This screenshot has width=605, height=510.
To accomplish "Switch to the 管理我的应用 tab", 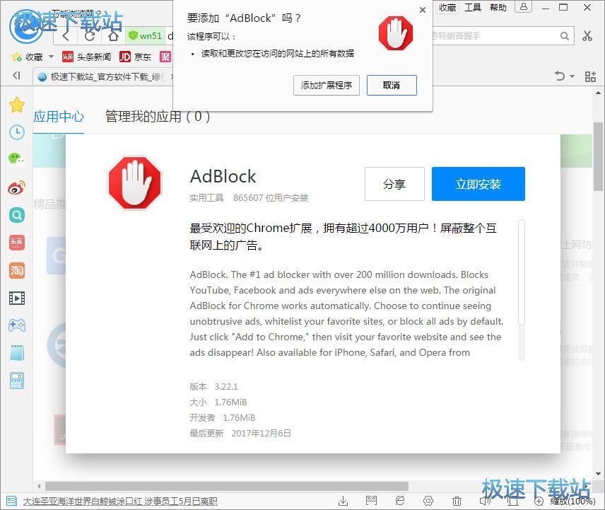I will pos(158,117).
